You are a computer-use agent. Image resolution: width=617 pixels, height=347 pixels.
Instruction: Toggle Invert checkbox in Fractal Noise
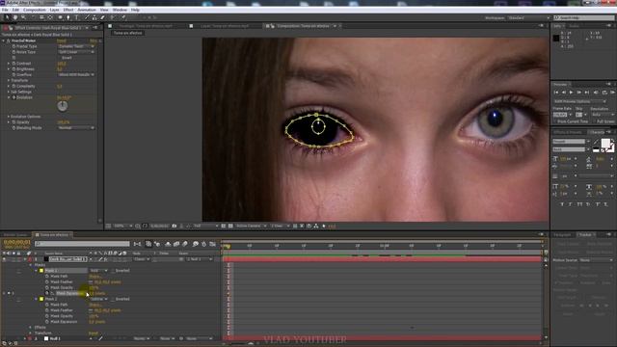coord(60,58)
